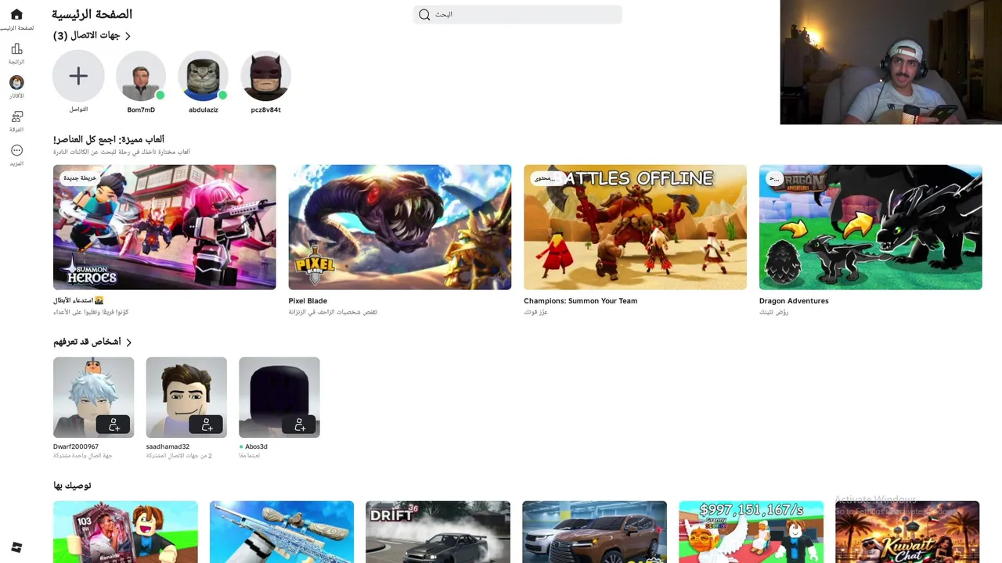Open the parked SUV recommended game

pyautogui.click(x=595, y=532)
